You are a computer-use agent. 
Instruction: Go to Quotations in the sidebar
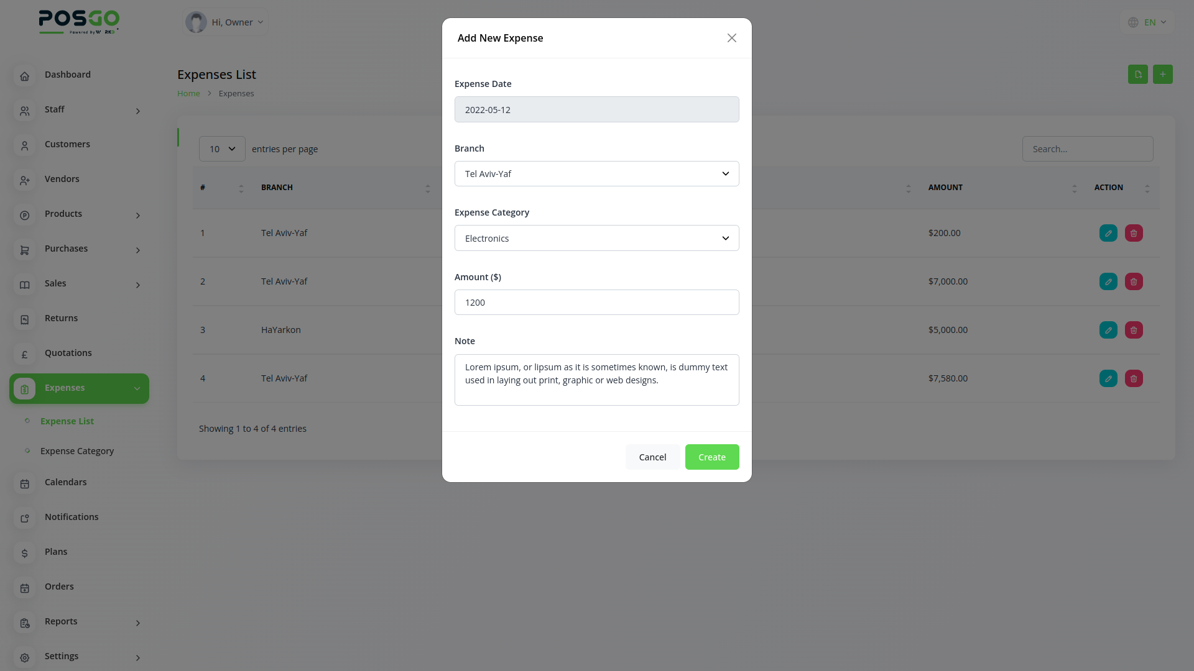tap(68, 353)
